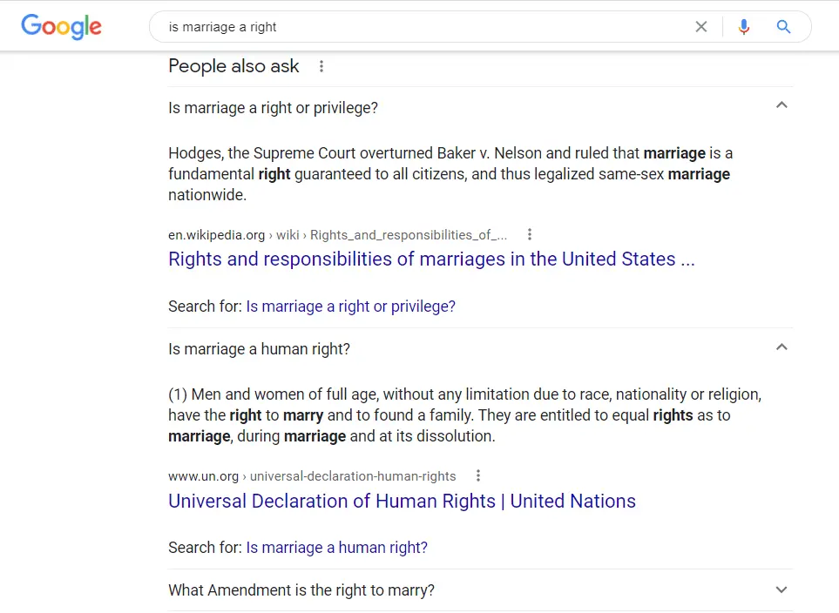This screenshot has width=839, height=613.
Task: Open more options for un.org result
Action: click(x=477, y=475)
